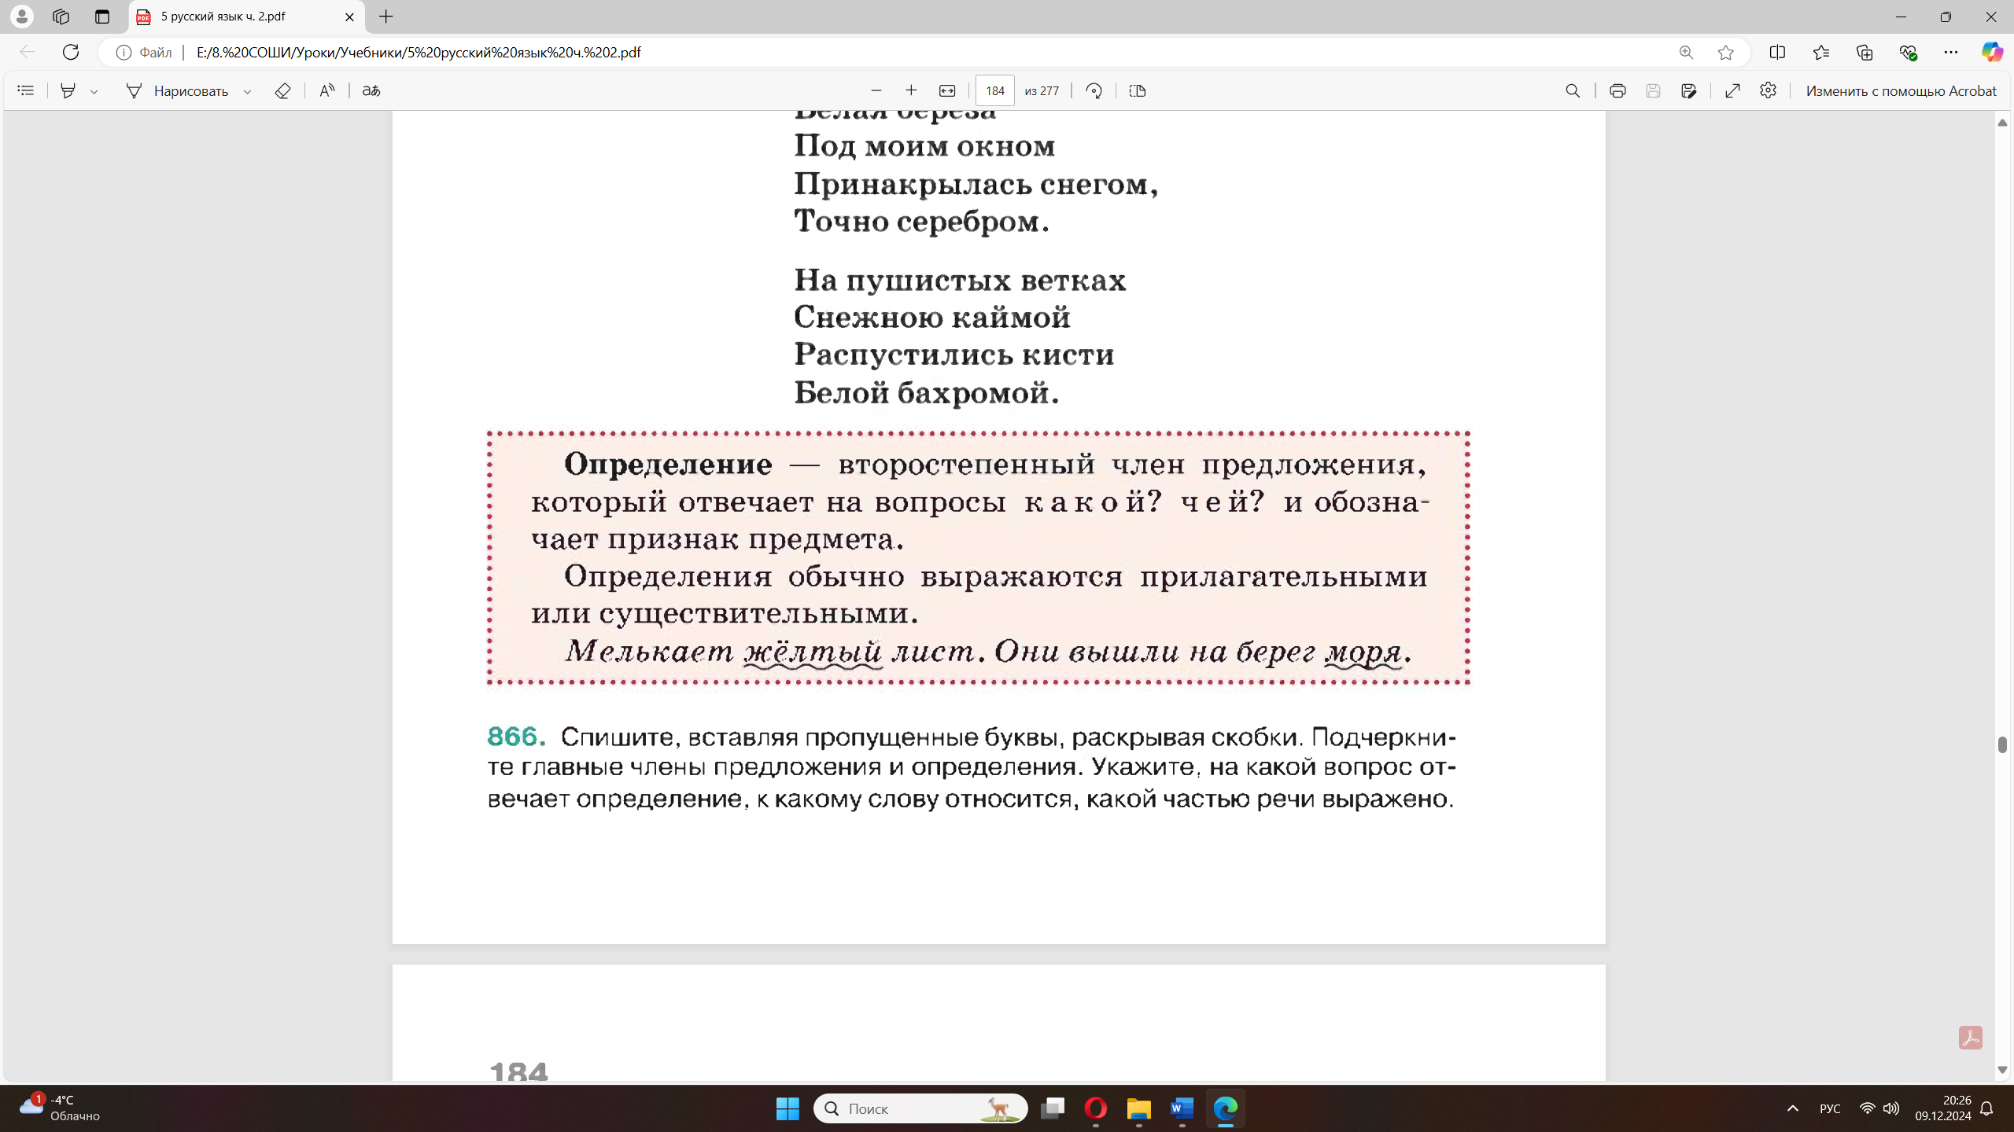2014x1132 pixels.
Task: Refresh the current page
Action: [71, 52]
